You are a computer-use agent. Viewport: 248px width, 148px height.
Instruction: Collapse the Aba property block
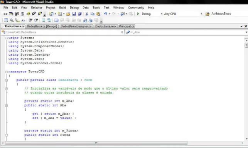[x=6, y=105]
